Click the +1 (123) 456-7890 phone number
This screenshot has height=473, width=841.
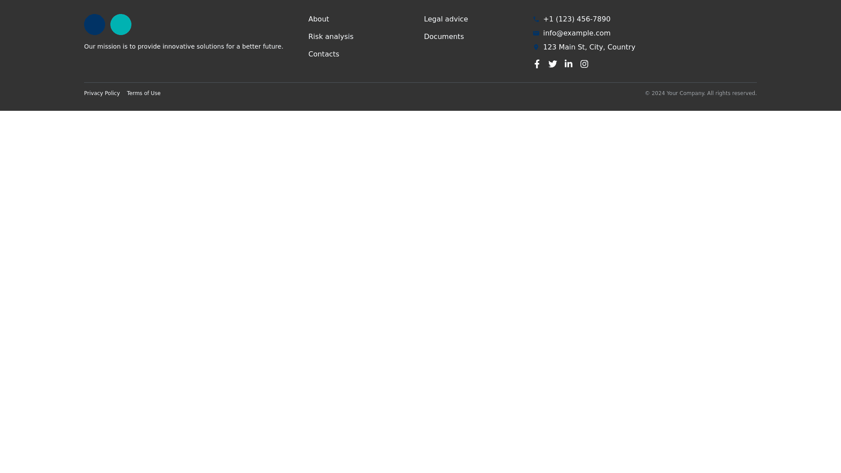pos(576,19)
